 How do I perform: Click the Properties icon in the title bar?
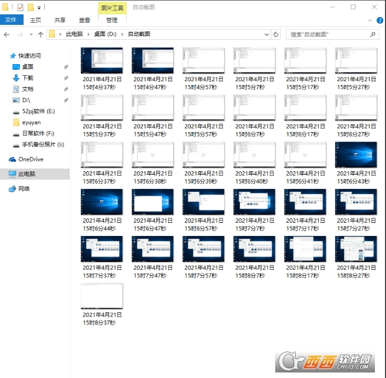click(20, 7)
